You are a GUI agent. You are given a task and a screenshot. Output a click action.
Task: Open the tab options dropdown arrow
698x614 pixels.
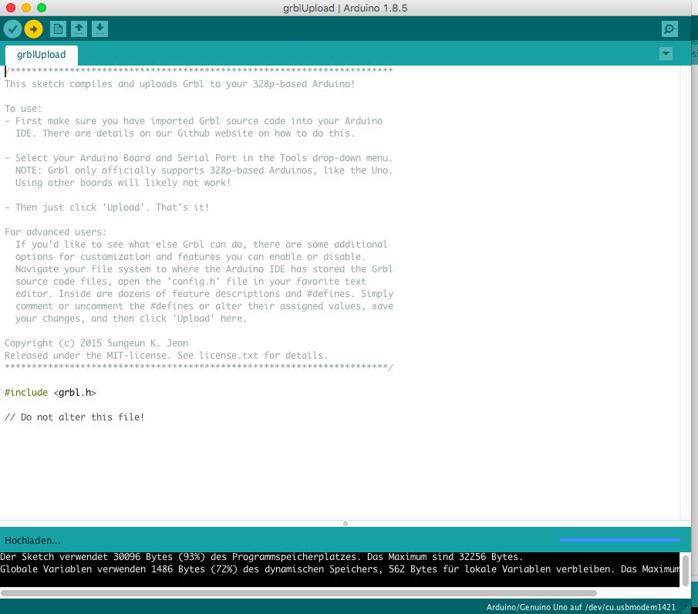pyautogui.click(x=666, y=54)
